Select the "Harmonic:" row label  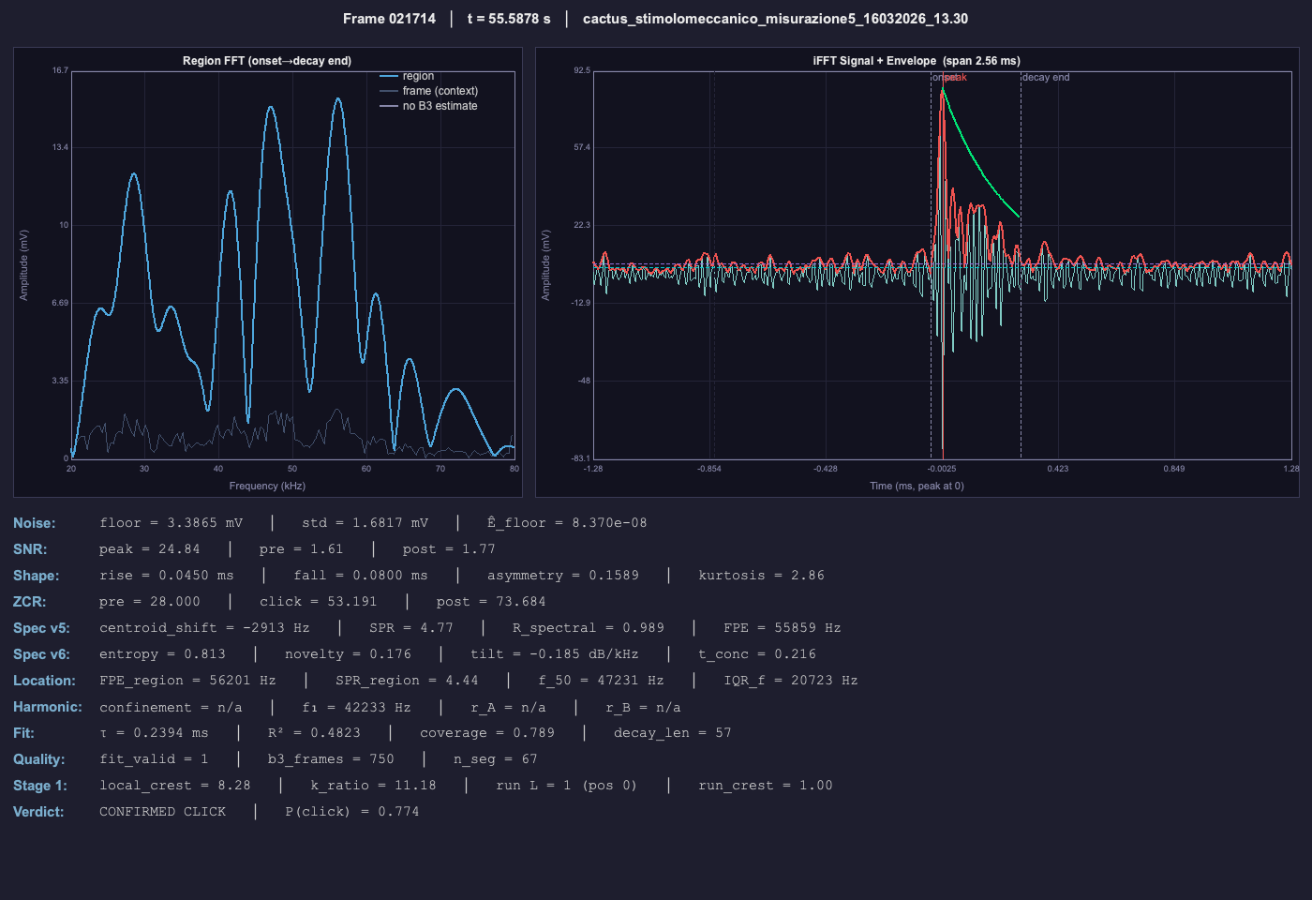(x=47, y=707)
